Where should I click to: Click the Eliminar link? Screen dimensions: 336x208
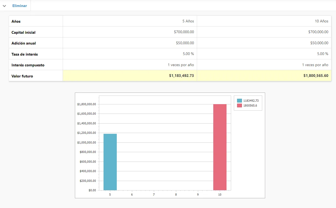pyautogui.click(x=19, y=5)
